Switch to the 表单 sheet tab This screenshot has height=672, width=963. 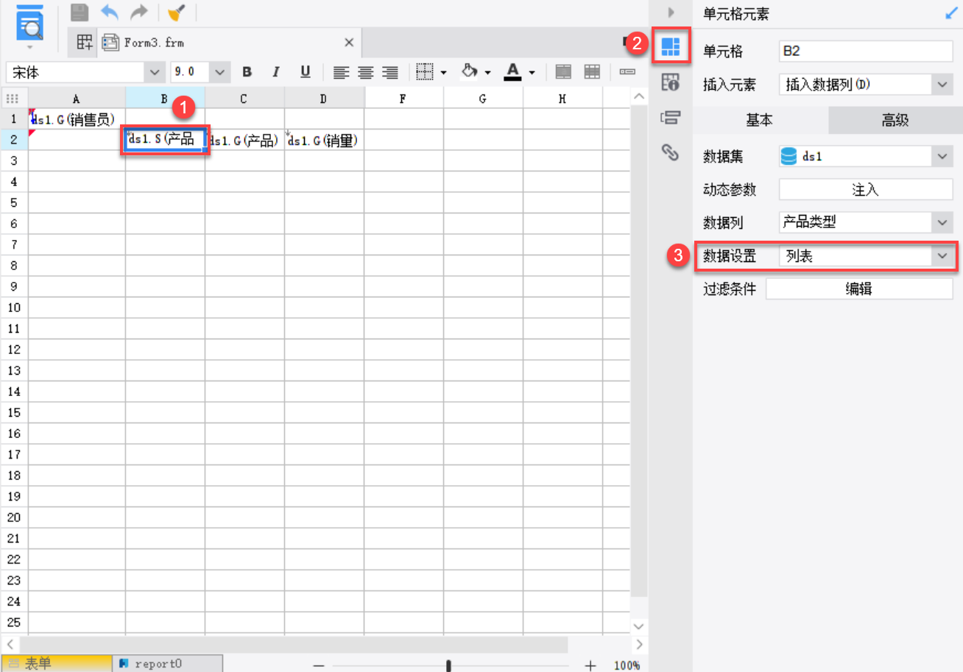[x=55, y=664]
